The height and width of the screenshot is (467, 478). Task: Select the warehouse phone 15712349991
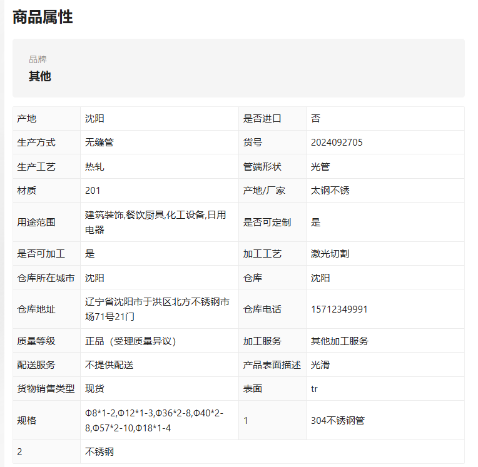pyautogui.click(x=339, y=309)
